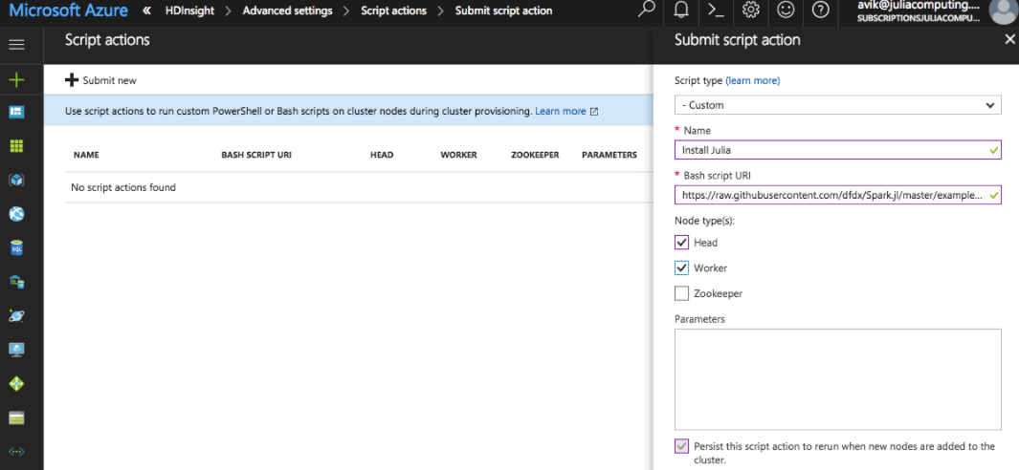Click the WORKER column header
The image size is (1019, 470).
(x=459, y=155)
